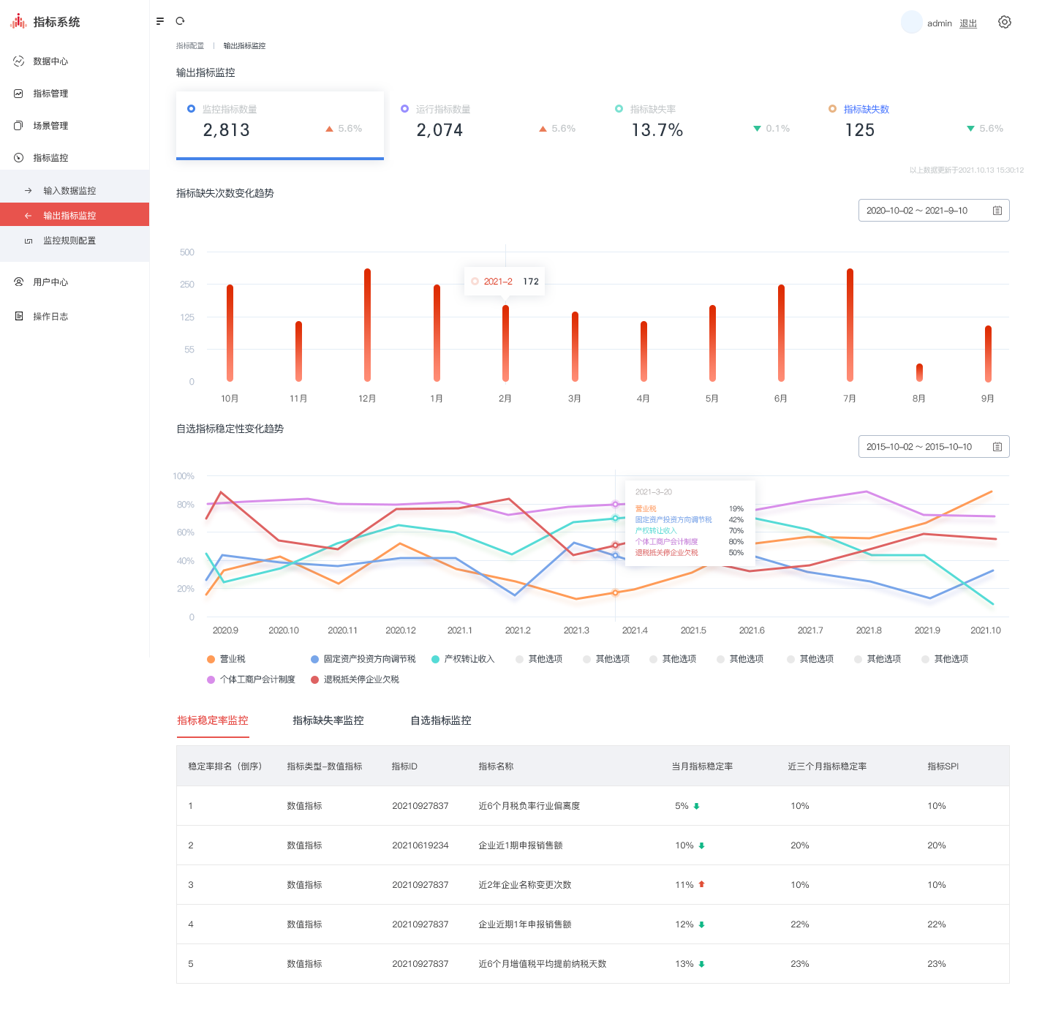Click the 7月 bar in the chart
Viewport: 1053px width, 1021px height.
(x=850, y=325)
